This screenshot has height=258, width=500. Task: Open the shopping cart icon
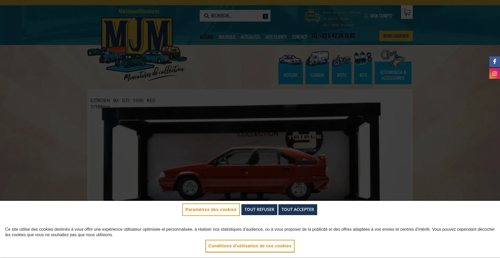point(407,12)
